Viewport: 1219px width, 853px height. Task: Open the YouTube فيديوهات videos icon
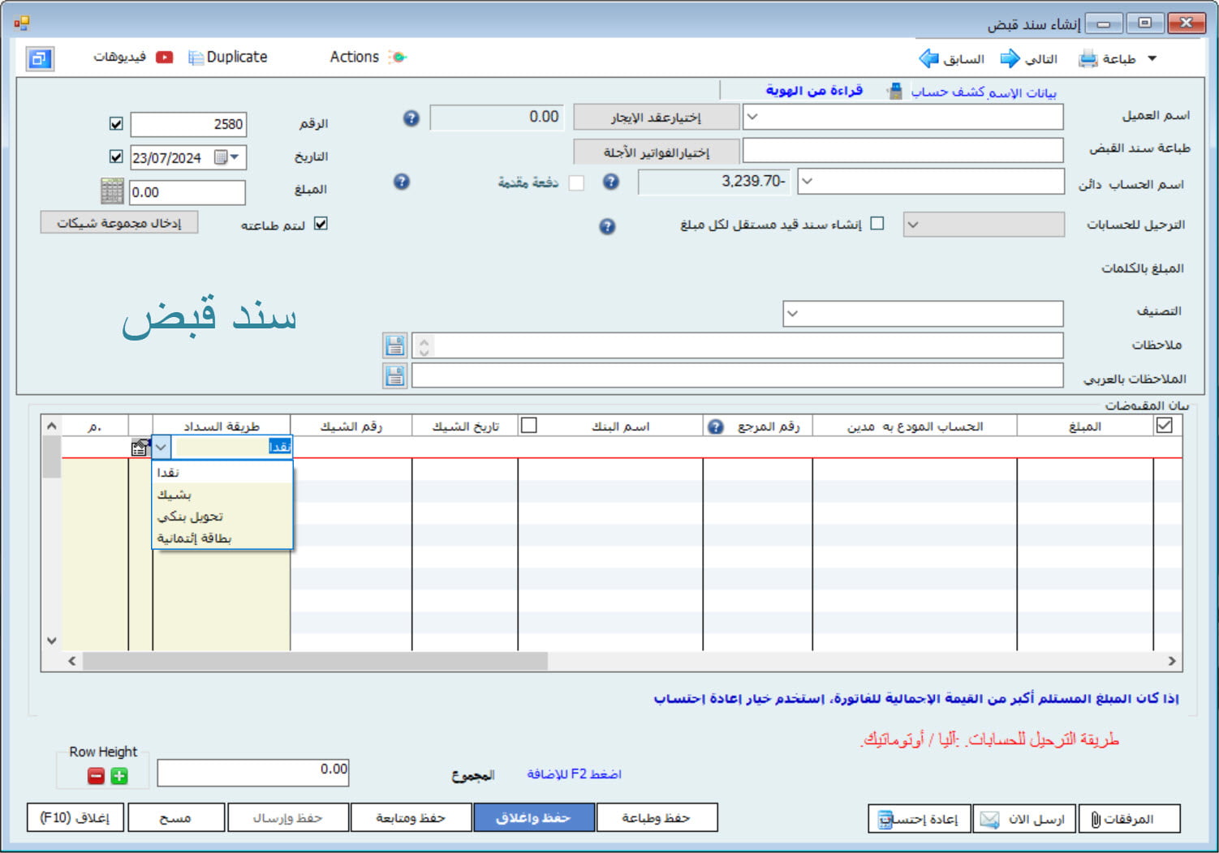coord(165,57)
